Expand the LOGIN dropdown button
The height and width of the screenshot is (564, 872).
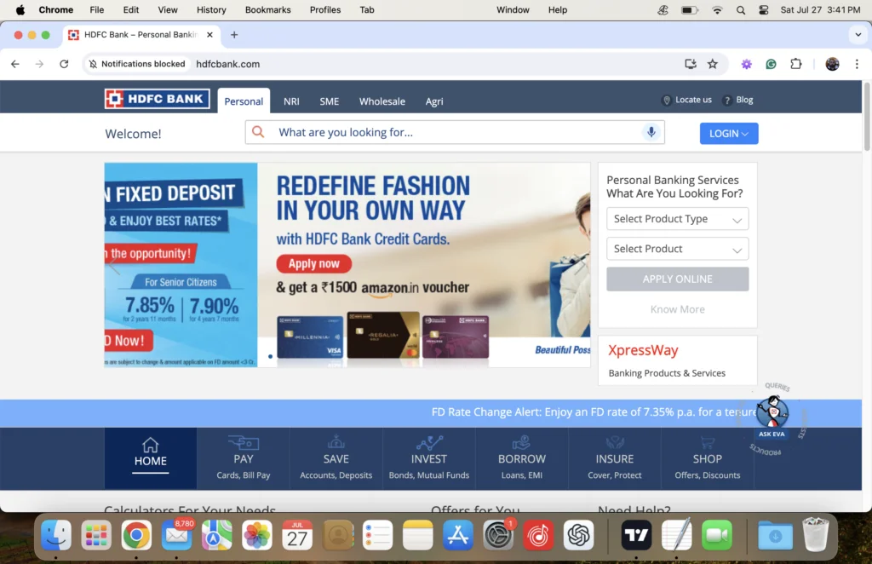[729, 134]
